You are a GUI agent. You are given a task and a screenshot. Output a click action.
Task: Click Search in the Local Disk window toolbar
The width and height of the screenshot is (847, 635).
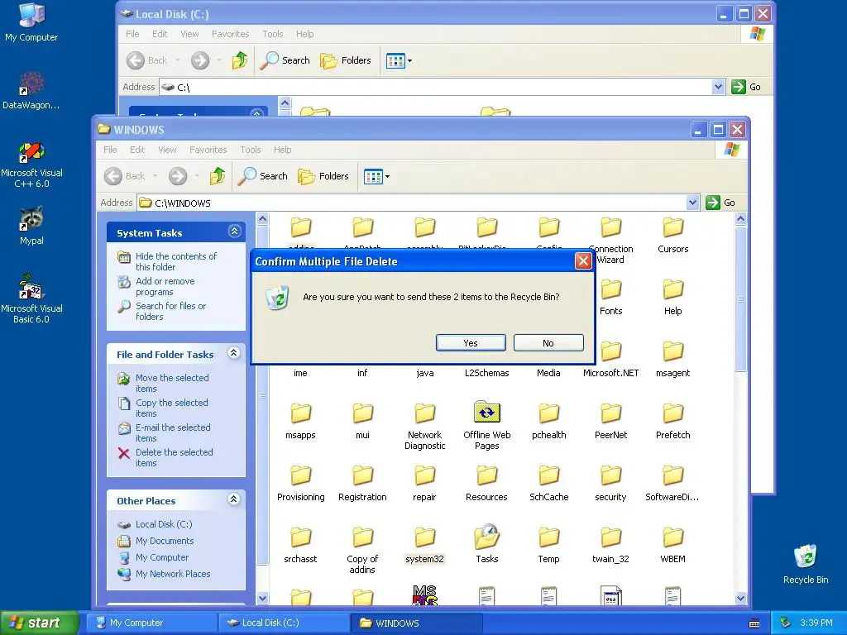(x=285, y=60)
